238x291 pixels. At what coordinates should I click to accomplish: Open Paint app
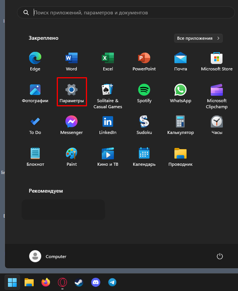coord(72,157)
